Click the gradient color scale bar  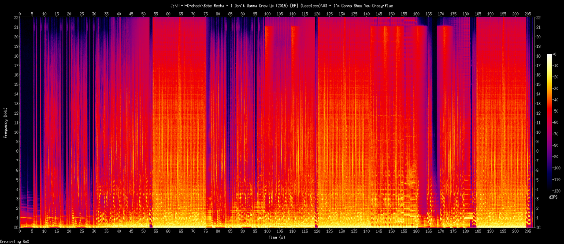click(549, 123)
